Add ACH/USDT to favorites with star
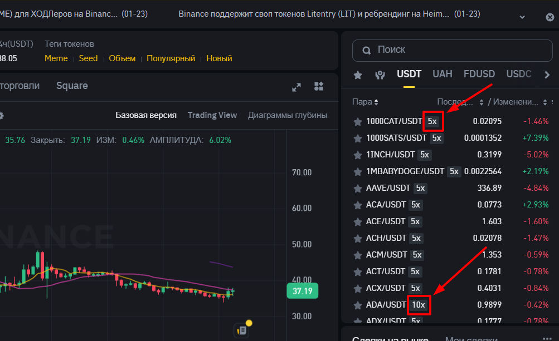This screenshot has height=341, width=559. (x=358, y=238)
